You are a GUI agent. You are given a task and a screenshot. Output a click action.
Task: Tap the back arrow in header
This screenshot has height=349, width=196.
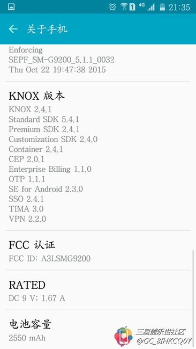pyautogui.click(x=13, y=29)
